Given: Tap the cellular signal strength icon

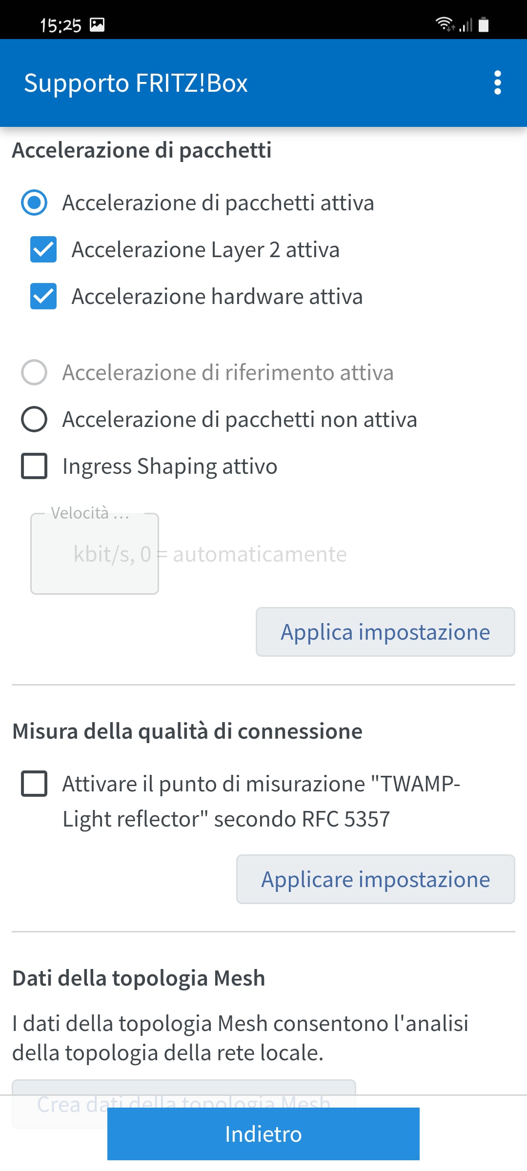Looking at the screenshot, I should pyautogui.click(x=466, y=24).
